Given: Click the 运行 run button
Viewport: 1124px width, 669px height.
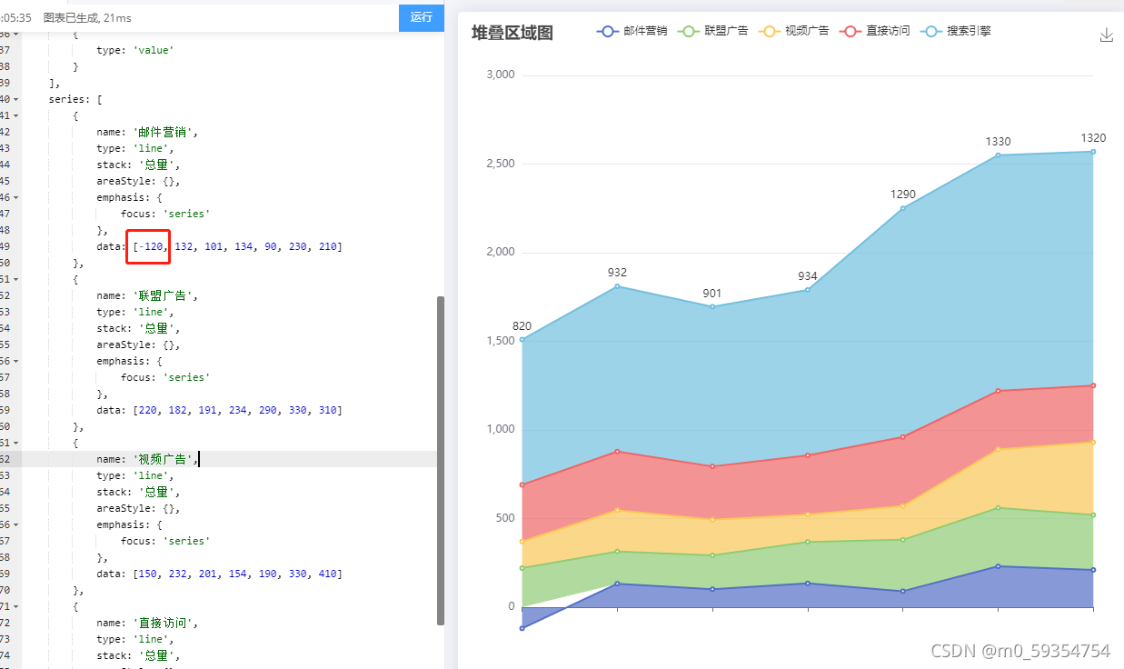Looking at the screenshot, I should pos(421,17).
